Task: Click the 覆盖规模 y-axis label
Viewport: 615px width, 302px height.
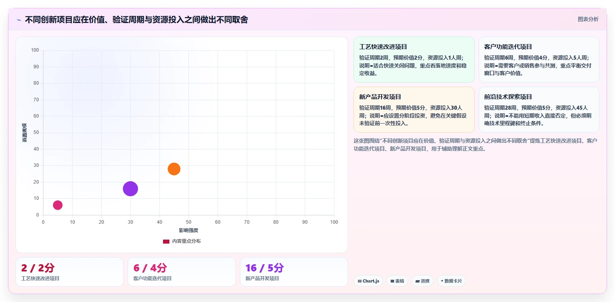Action: 25,133
